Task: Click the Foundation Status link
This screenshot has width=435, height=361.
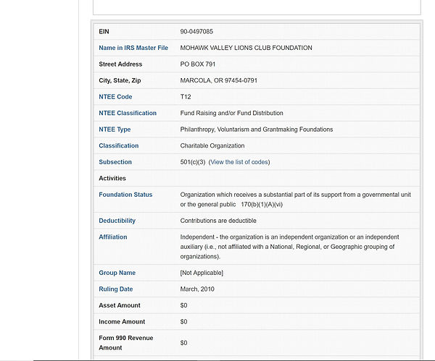Action: (x=125, y=195)
